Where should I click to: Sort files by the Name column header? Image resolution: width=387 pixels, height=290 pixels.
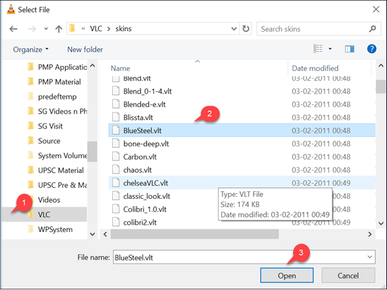[121, 68]
